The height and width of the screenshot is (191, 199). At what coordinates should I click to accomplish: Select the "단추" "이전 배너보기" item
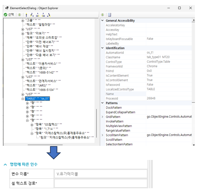click(x=42, y=42)
